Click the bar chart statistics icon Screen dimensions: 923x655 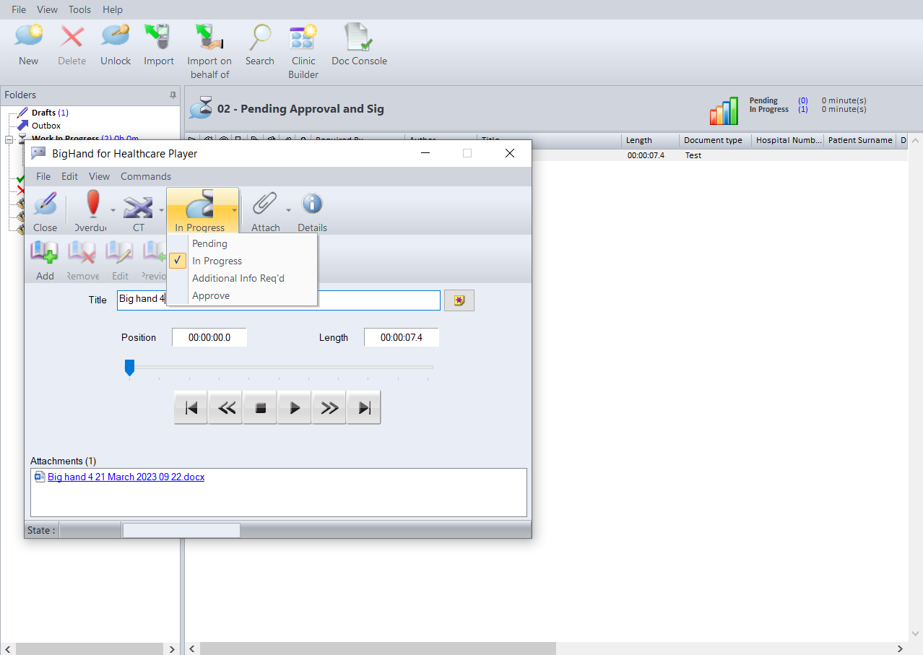tap(724, 110)
